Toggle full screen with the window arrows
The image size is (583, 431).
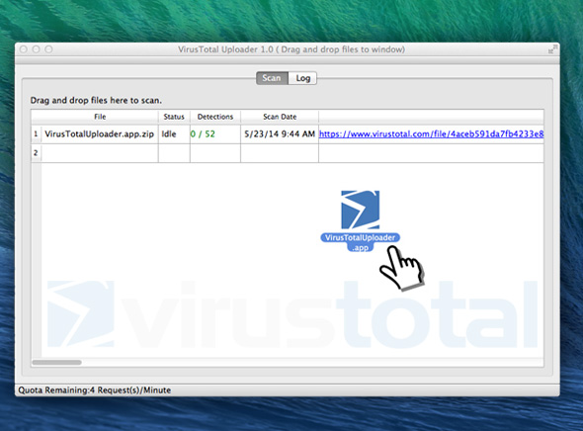(x=553, y=49)
